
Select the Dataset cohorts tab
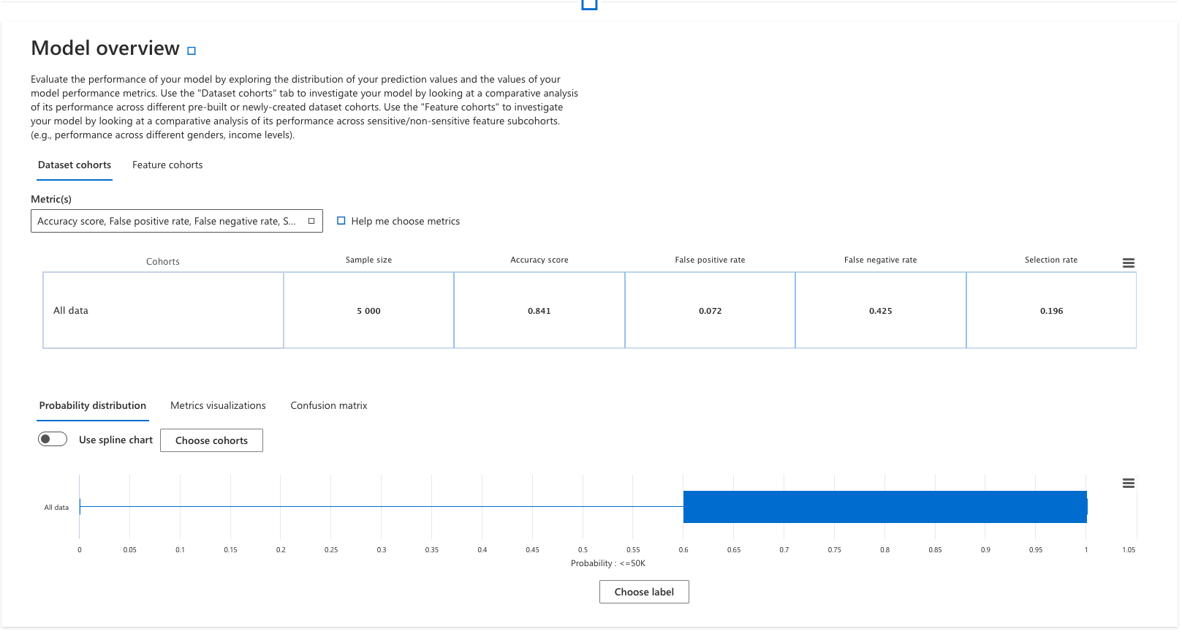coord(75,165)
